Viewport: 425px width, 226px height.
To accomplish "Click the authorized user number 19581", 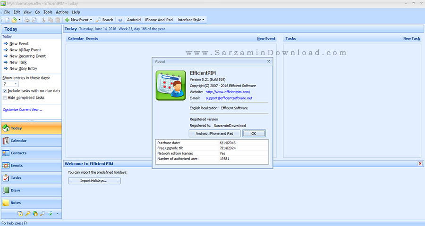I will (225, 159).
